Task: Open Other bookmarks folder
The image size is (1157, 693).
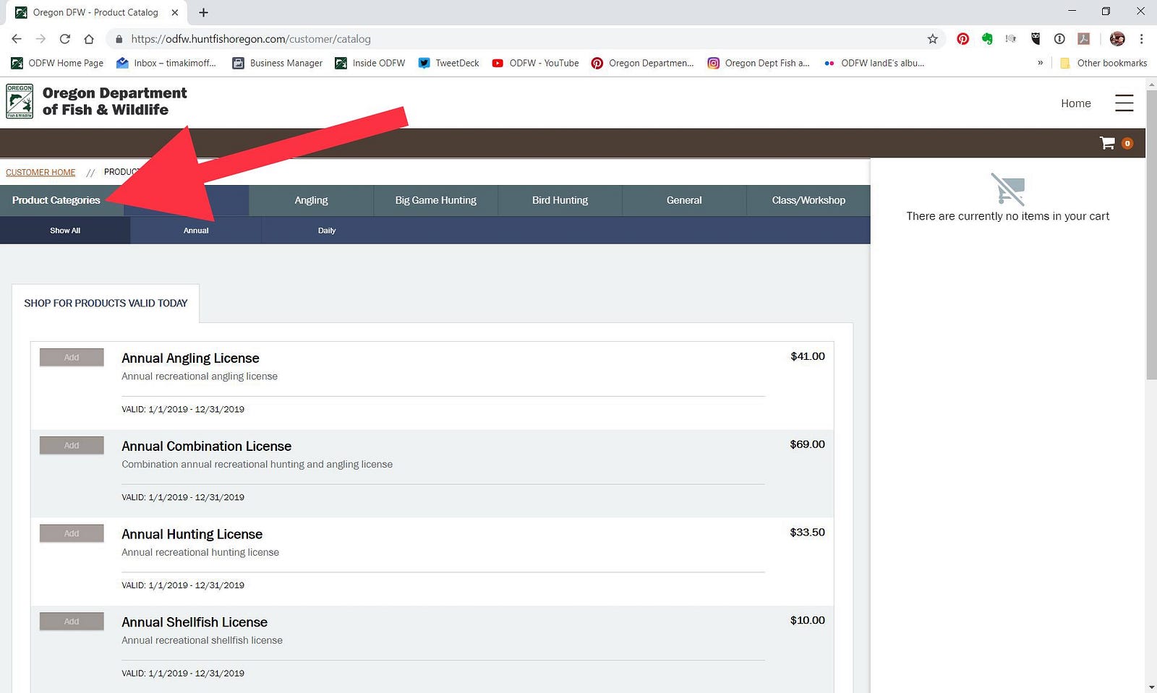Action: tap(1103, 63)
